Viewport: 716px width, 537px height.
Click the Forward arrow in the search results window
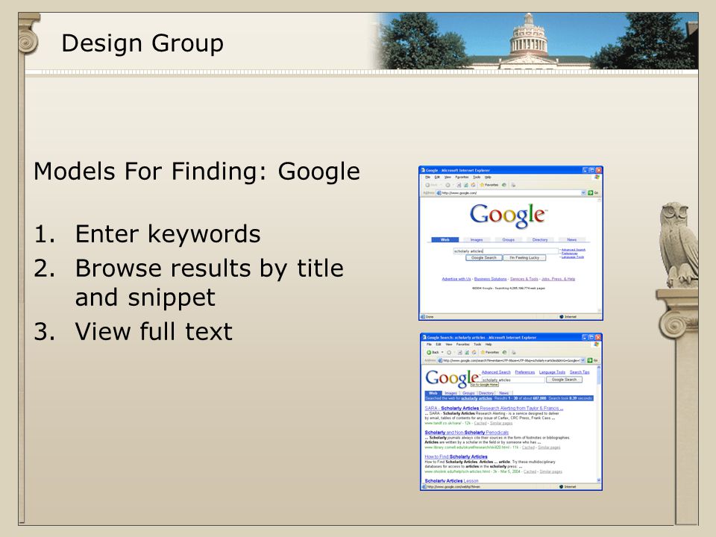pyautogui.click(x=449, y=353)
